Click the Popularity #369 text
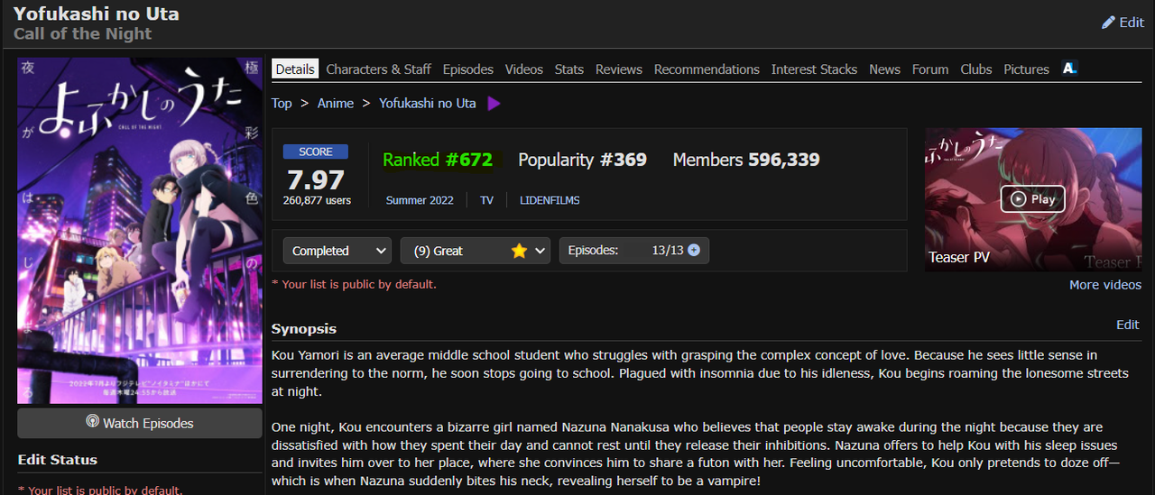 tap(583, 160)
